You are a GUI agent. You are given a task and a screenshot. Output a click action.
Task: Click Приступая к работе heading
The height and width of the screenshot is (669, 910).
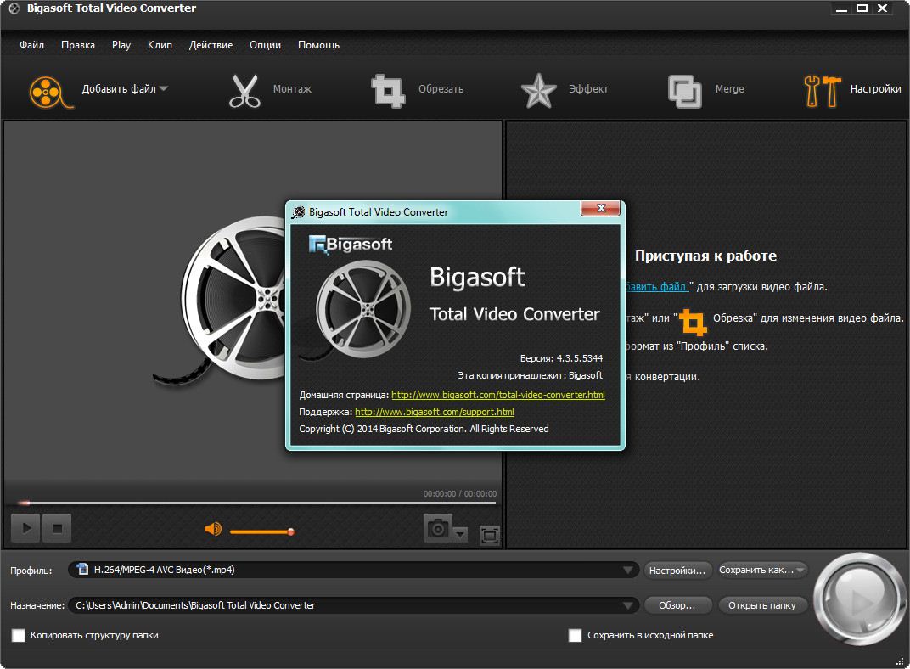(705, 256)
